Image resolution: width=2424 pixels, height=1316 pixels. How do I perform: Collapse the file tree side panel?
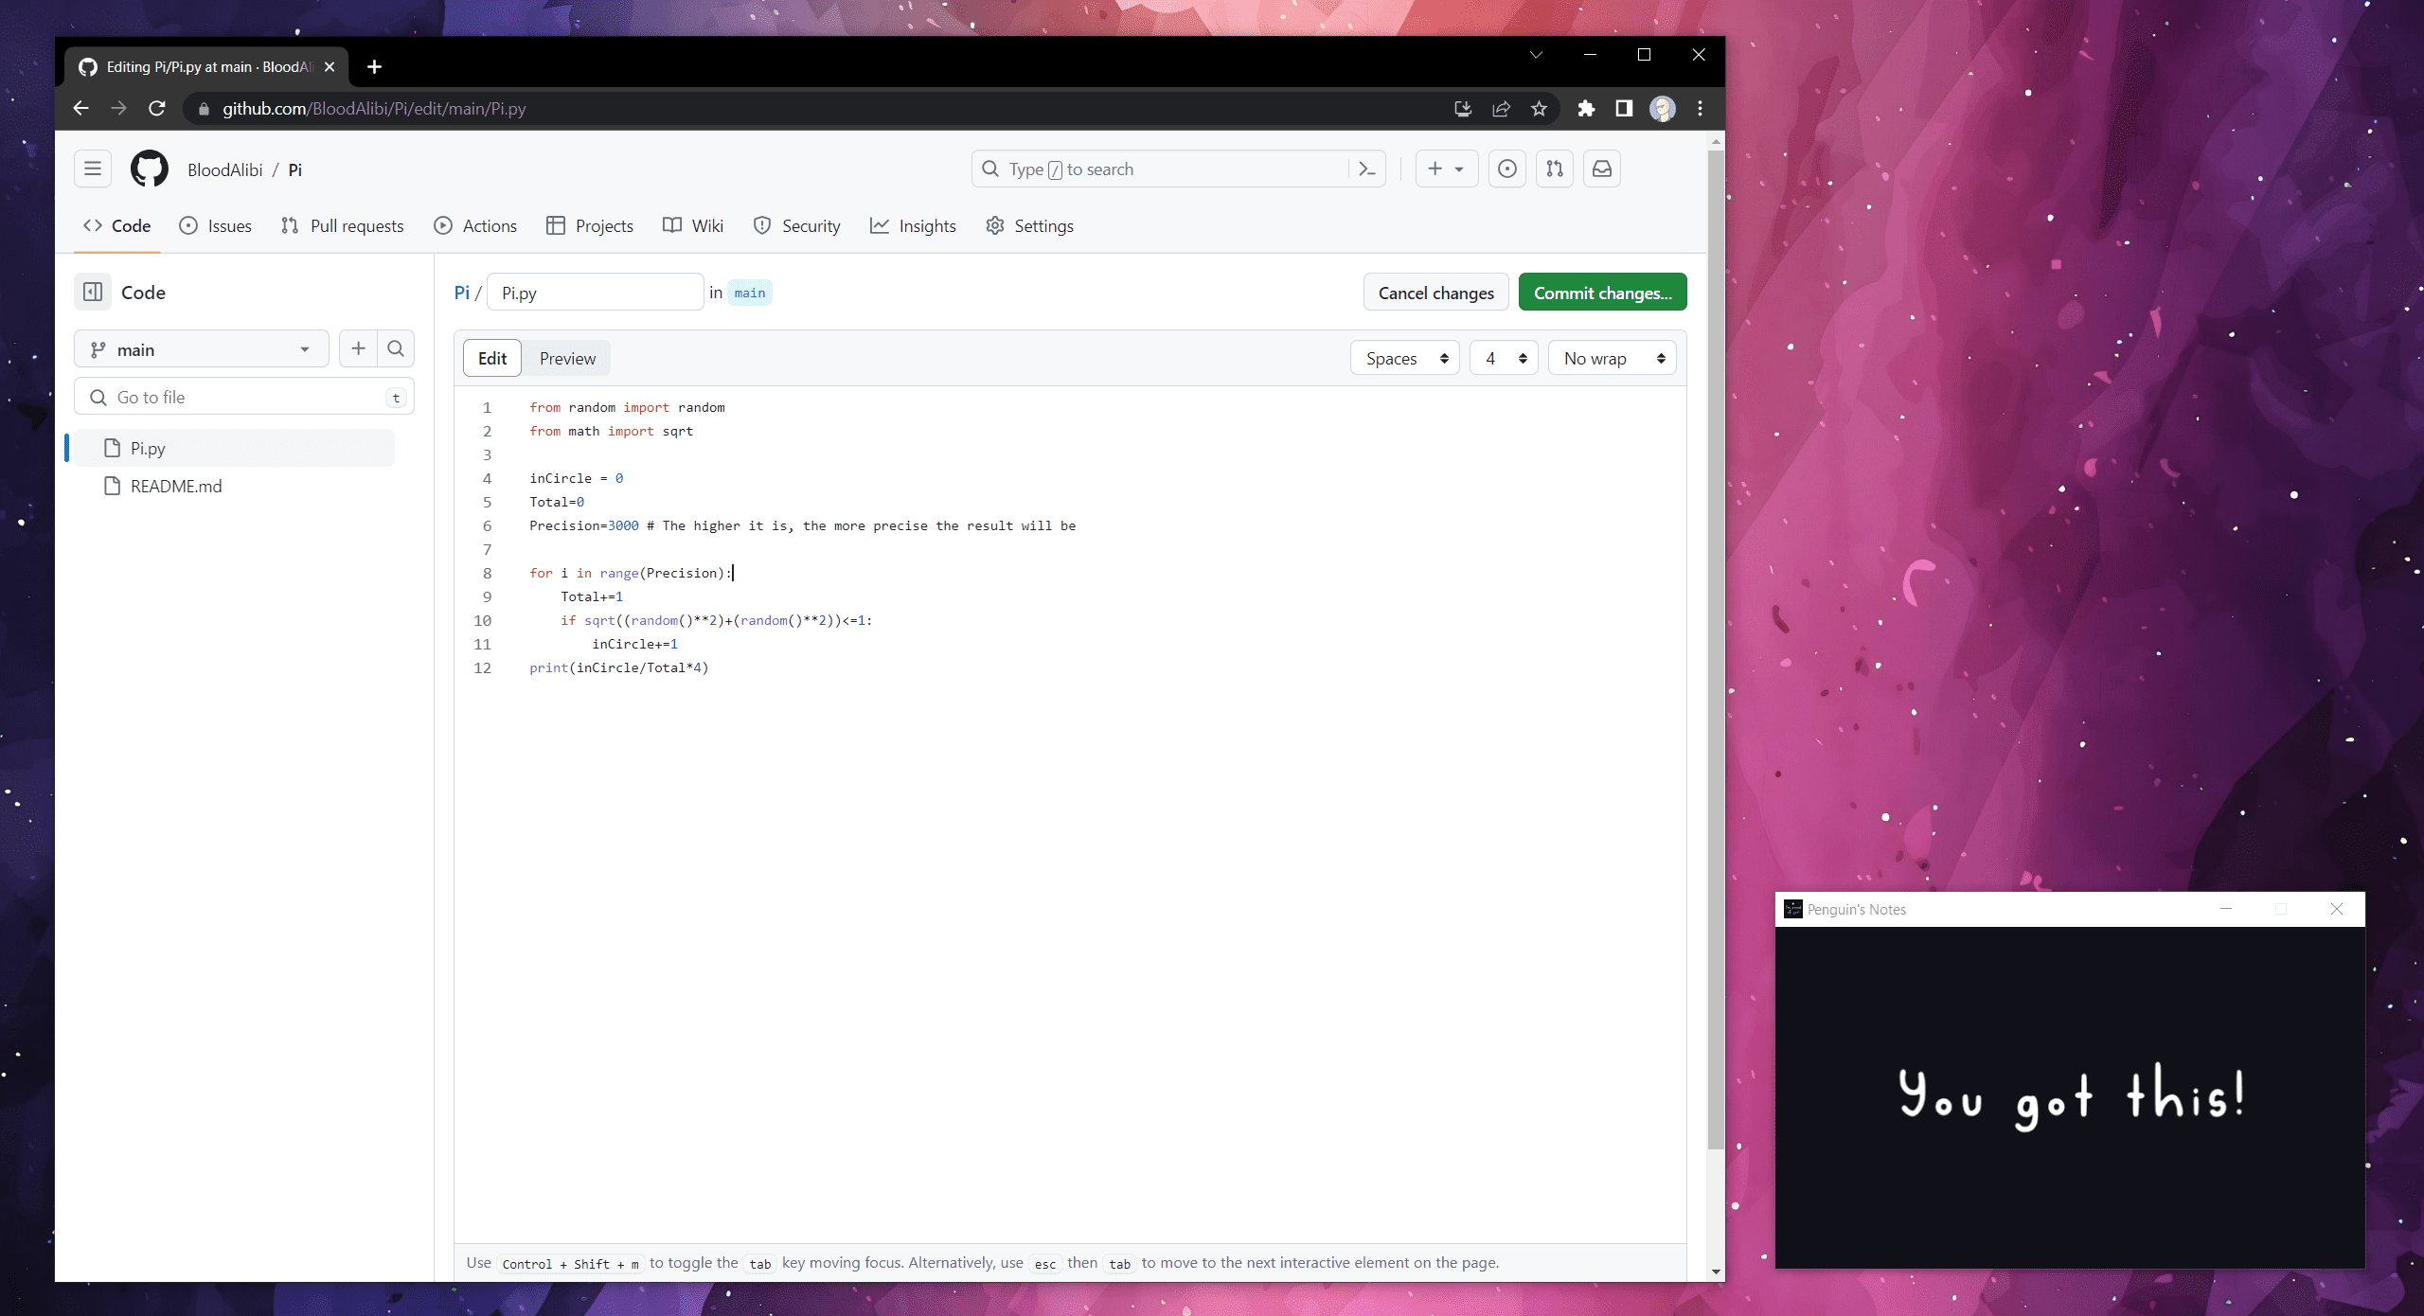coord(93,292)
